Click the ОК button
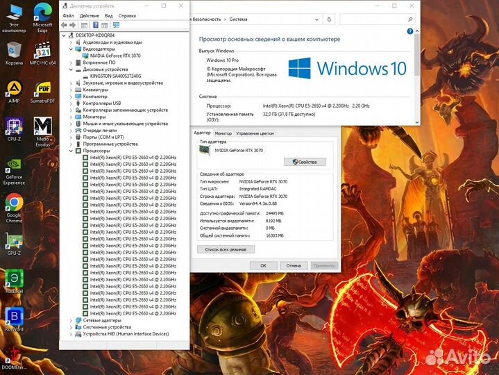 coord(263,265)
